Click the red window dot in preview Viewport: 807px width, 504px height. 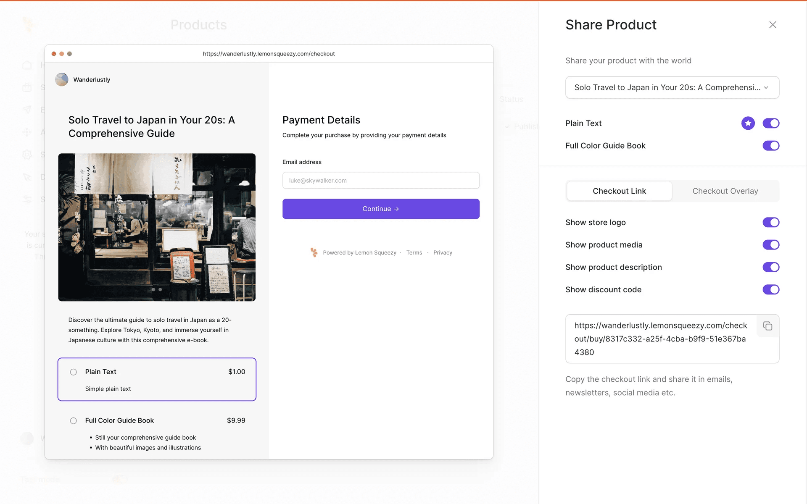tap(54, 54)
